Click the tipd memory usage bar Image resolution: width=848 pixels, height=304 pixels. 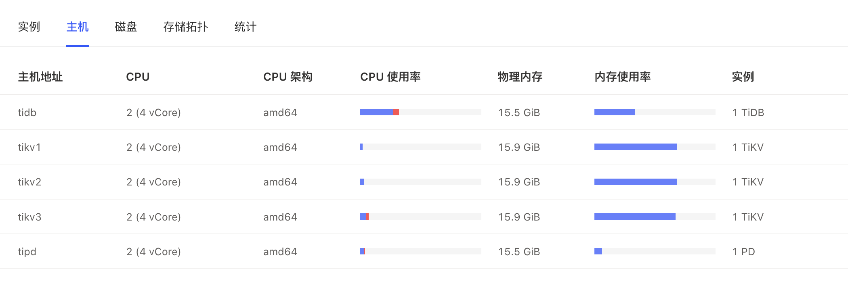(x=655, y=251)
